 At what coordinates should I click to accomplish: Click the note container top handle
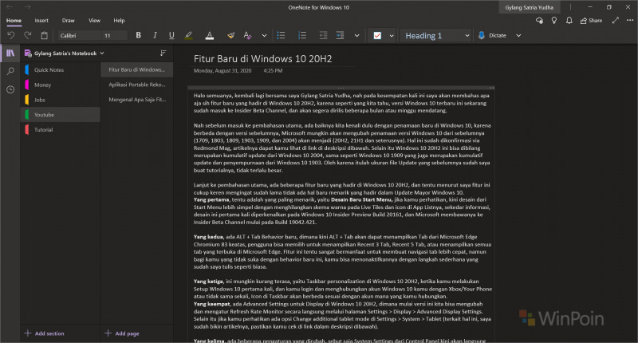click(x=341, y=88)
